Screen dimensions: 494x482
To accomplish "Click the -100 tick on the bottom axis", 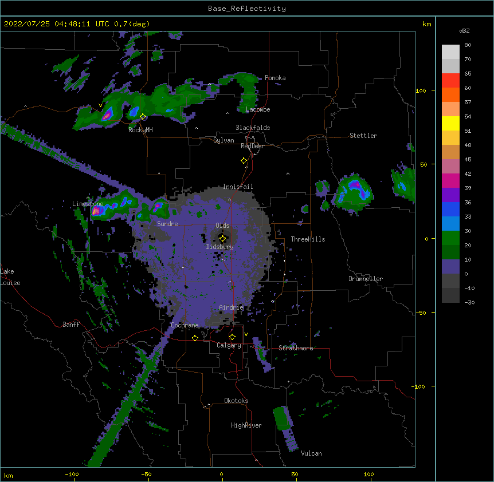I will [x=72, y=474].
